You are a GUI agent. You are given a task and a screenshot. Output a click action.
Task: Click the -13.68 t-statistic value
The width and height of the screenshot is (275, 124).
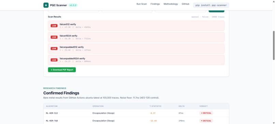click(153, 121)
